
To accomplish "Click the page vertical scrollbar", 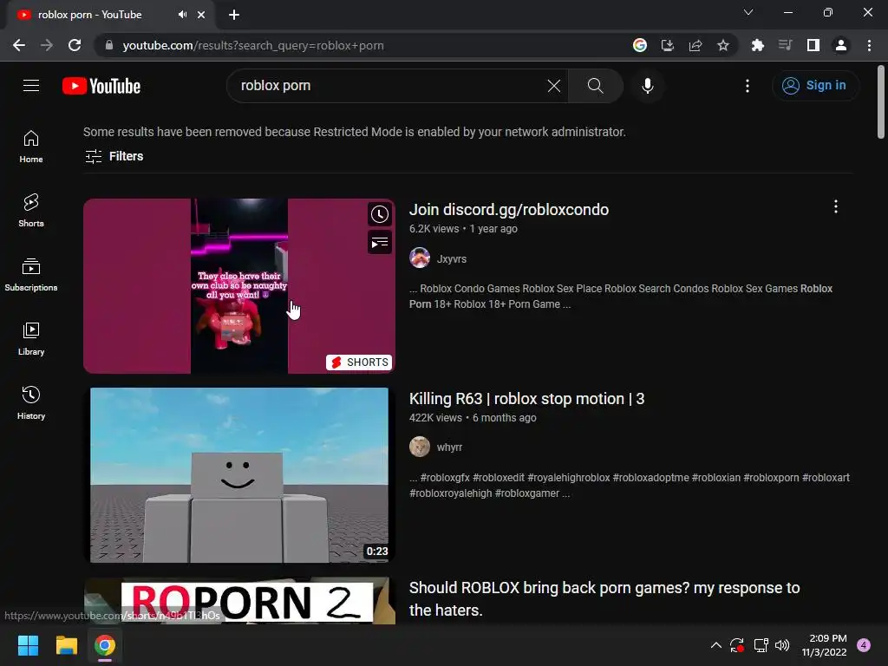I will (x=881, y=102).
